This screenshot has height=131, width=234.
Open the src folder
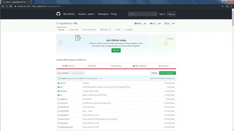click(x=61, y=95)
